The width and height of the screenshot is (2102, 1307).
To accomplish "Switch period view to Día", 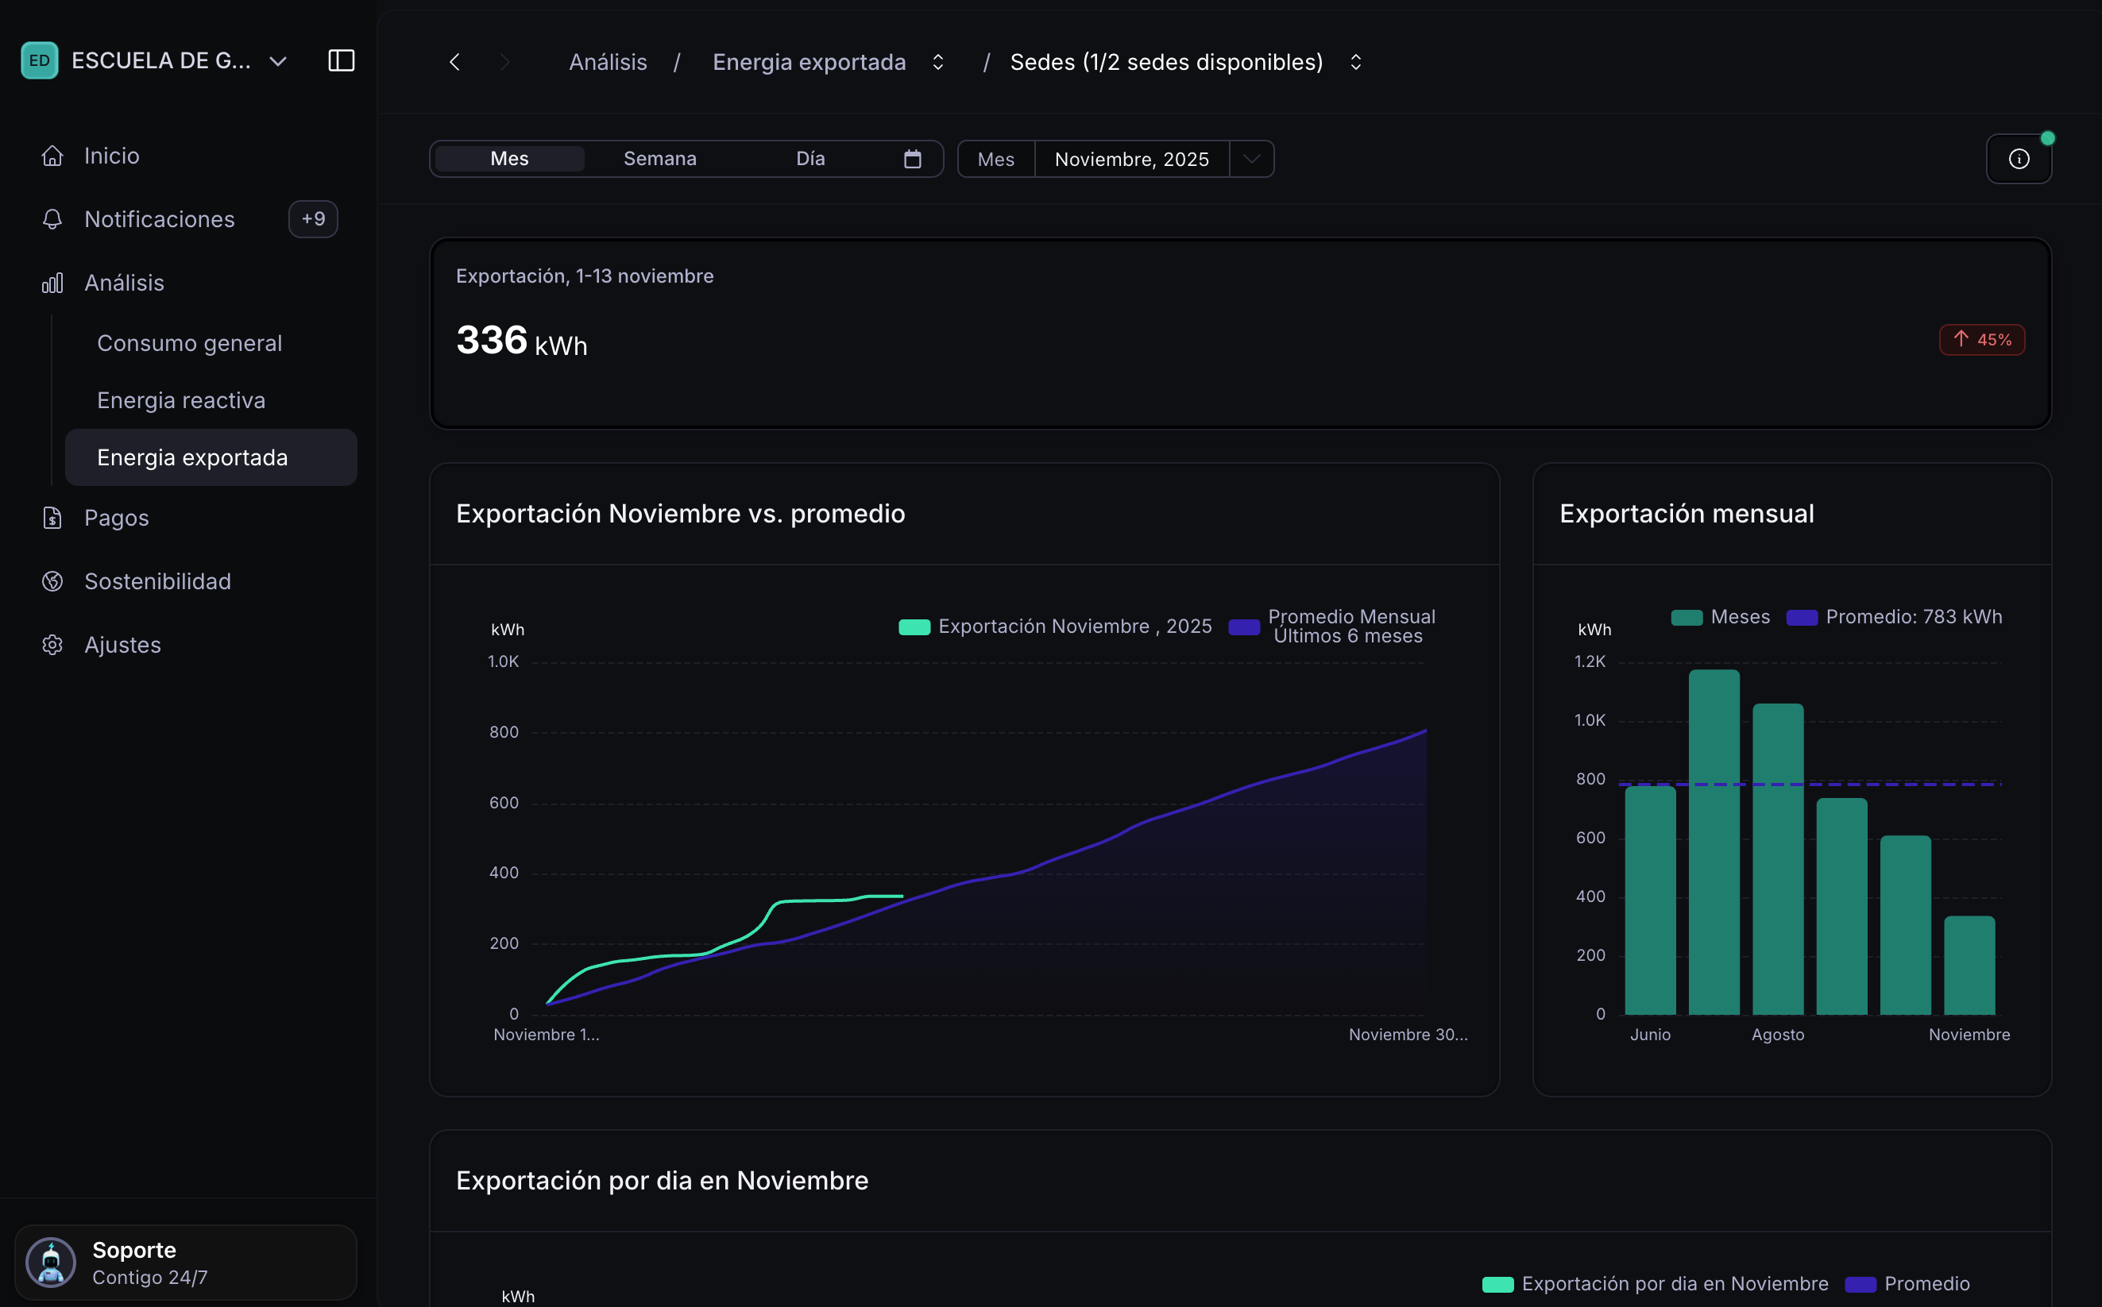I will click(810, 159).
